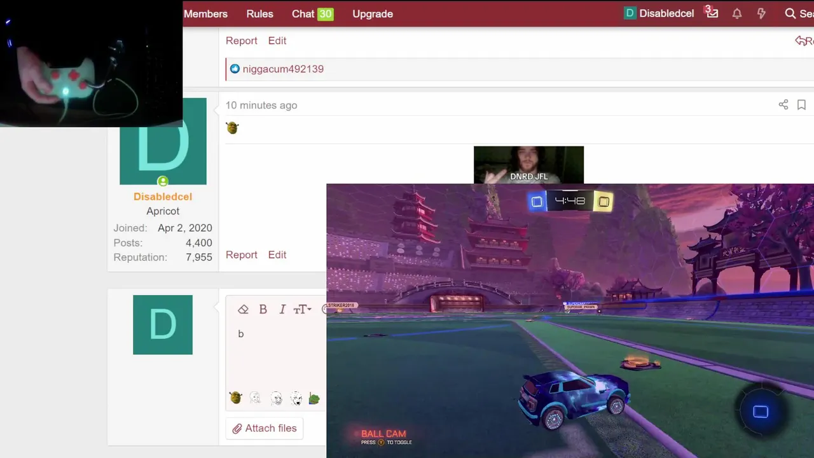Screen dimensions: 814x458
Task: Click the Remove formatting eraser icon
Action: pos(243,309)
